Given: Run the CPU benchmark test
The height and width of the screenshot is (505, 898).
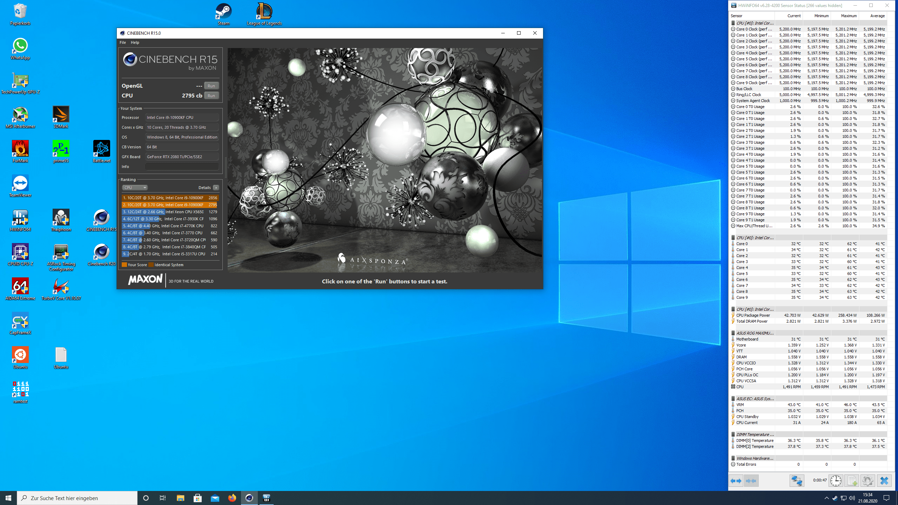Looking at the screenshot, I should click(x=211, y=96).
